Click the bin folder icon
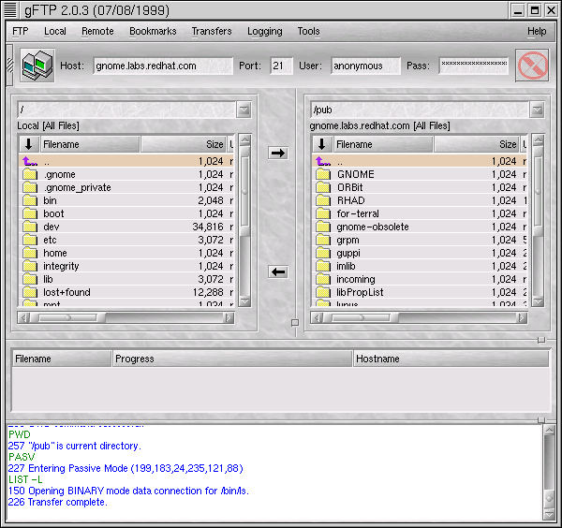The height and width of the screenshot is (528, 562). [30, 200]
